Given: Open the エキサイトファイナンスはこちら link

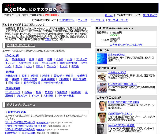Looking at the screenshot, I should pos(126,45).
